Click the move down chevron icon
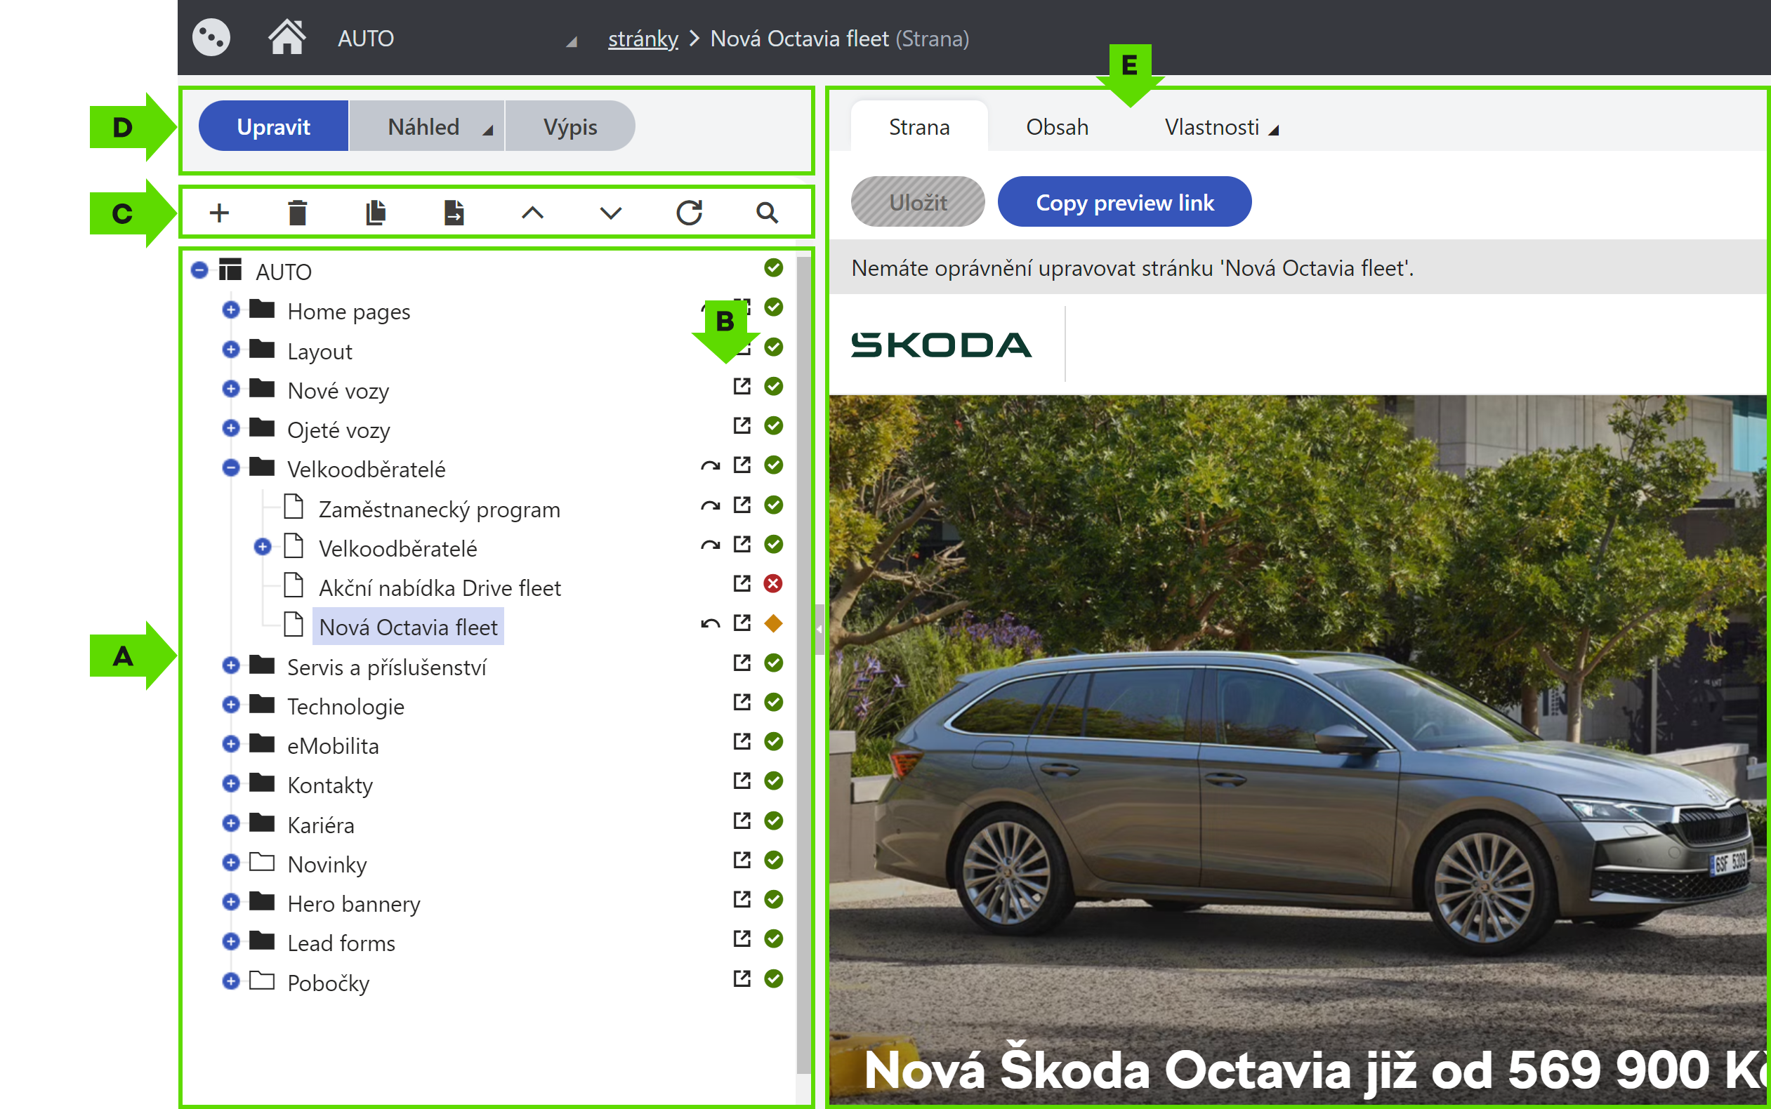Screen dimensions: 1771x1109 pyautogui.click(x=610, y=213)
